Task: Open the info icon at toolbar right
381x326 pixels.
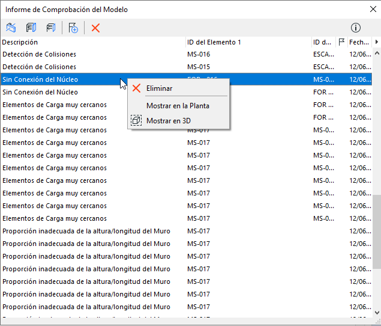Action: 356,28
